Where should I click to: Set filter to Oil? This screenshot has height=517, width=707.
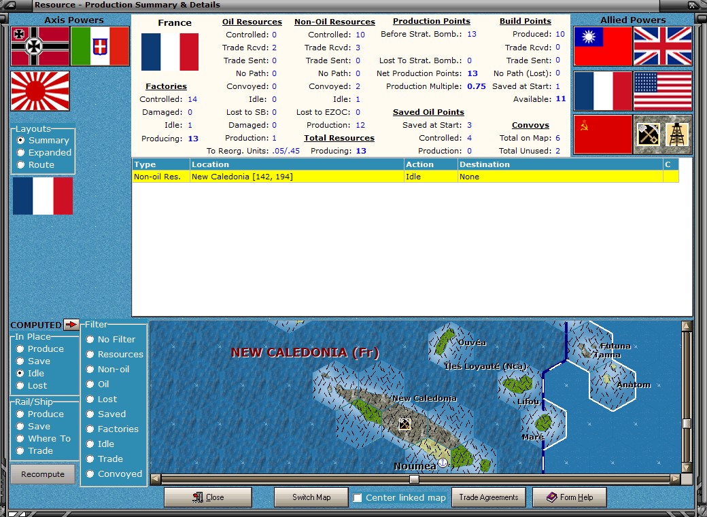coord(90,384)
